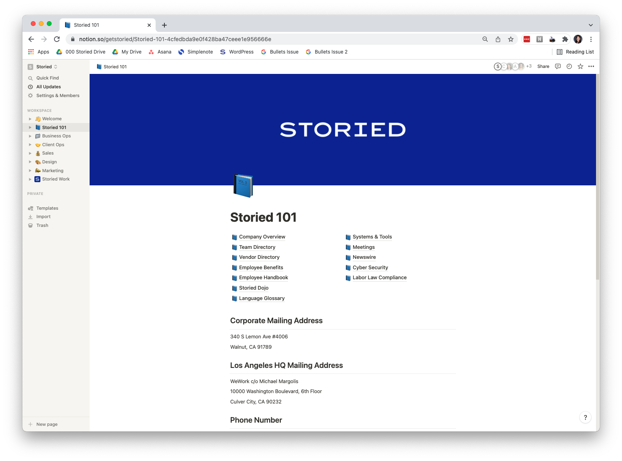Open the 000 Storied Drive bookmark
Screen dimensions: 622x461
click(81, 52)
